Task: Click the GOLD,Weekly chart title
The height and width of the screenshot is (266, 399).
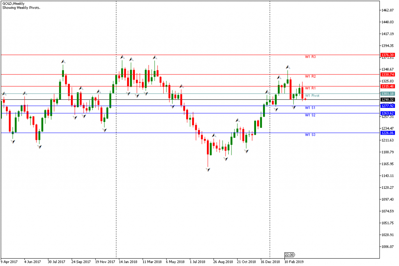Action: (13, 4)
